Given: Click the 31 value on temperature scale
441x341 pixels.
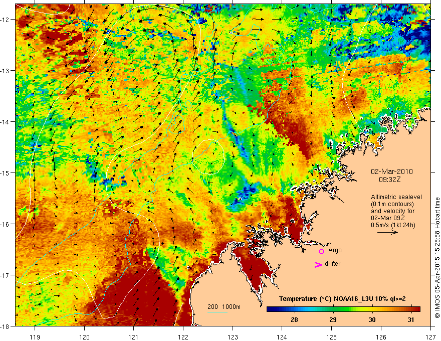Looking at the screenshot, I should pos(411,320).
